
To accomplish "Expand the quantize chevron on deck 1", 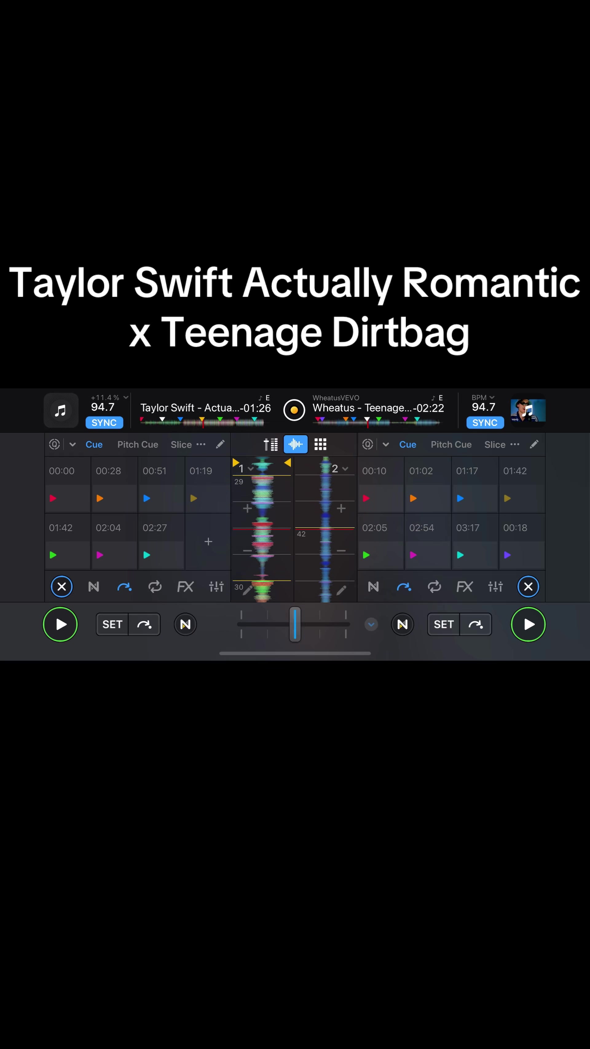I will [x=73, y=444].
